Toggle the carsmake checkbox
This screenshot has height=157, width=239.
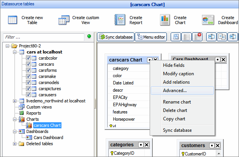28,76
